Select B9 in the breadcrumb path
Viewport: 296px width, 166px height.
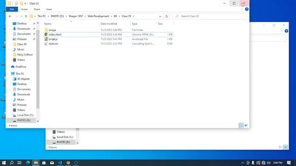pyautogui.click(x=115, y=16)
